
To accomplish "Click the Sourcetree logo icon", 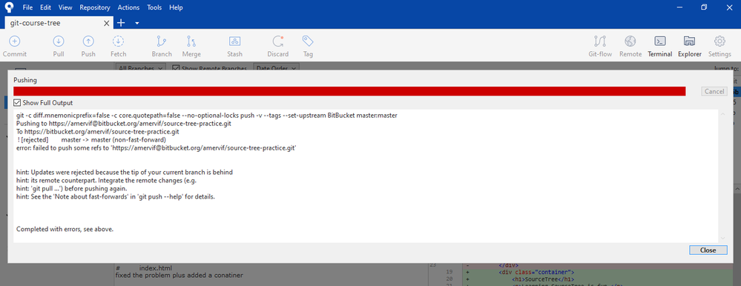I will coord(9,7).
